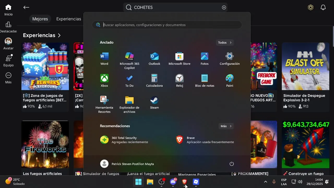Open Herramienta Recortes snipping tool
Screen dimensions: 334x188
104,105
